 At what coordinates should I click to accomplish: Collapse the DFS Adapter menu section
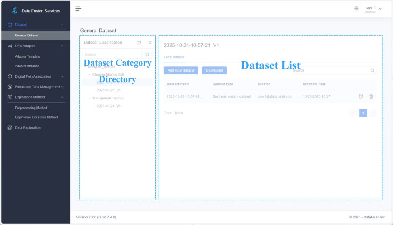[x=62, y=46]
